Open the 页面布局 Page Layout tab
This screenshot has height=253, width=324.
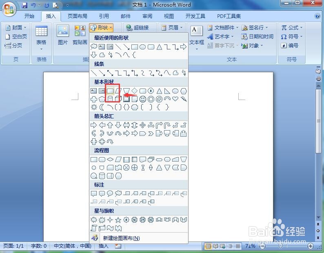pyautogui.click(x=78, y=16)
